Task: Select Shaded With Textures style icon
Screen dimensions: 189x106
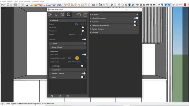Action: coord(129,5)
